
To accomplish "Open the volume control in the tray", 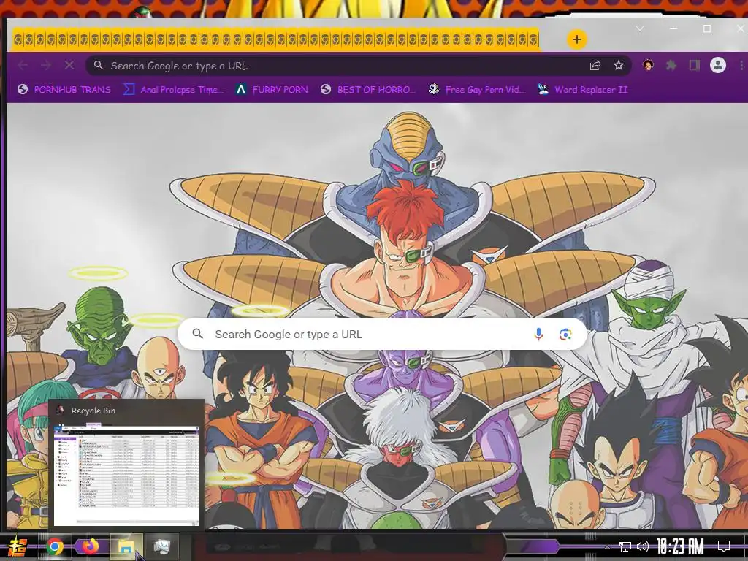I will point(643,546).
